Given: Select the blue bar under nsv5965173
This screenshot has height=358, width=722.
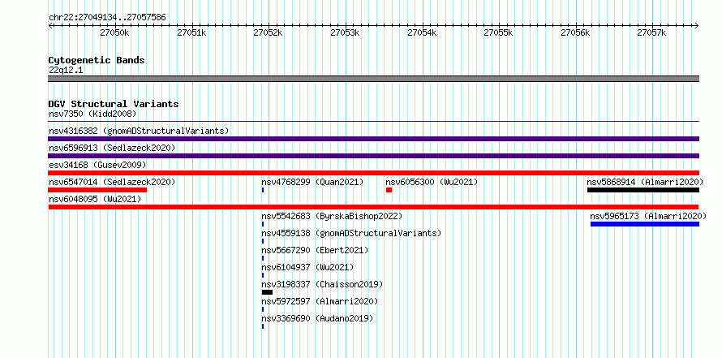Looking at the screenshot, I should (x=645, y=224).
